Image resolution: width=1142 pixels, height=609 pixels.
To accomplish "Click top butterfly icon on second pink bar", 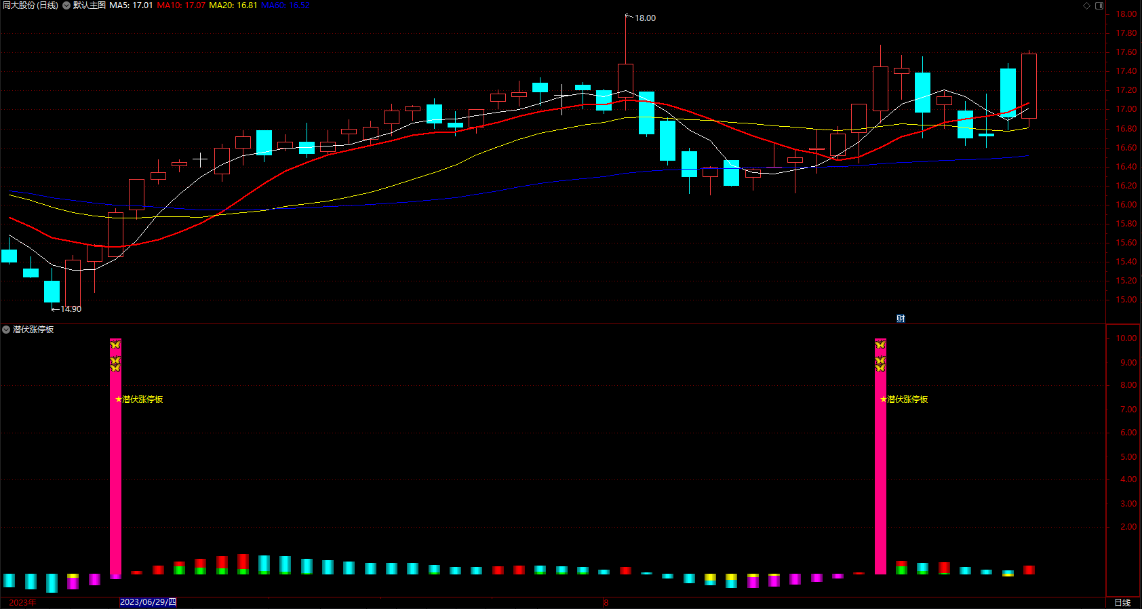I will pos(880,345).
